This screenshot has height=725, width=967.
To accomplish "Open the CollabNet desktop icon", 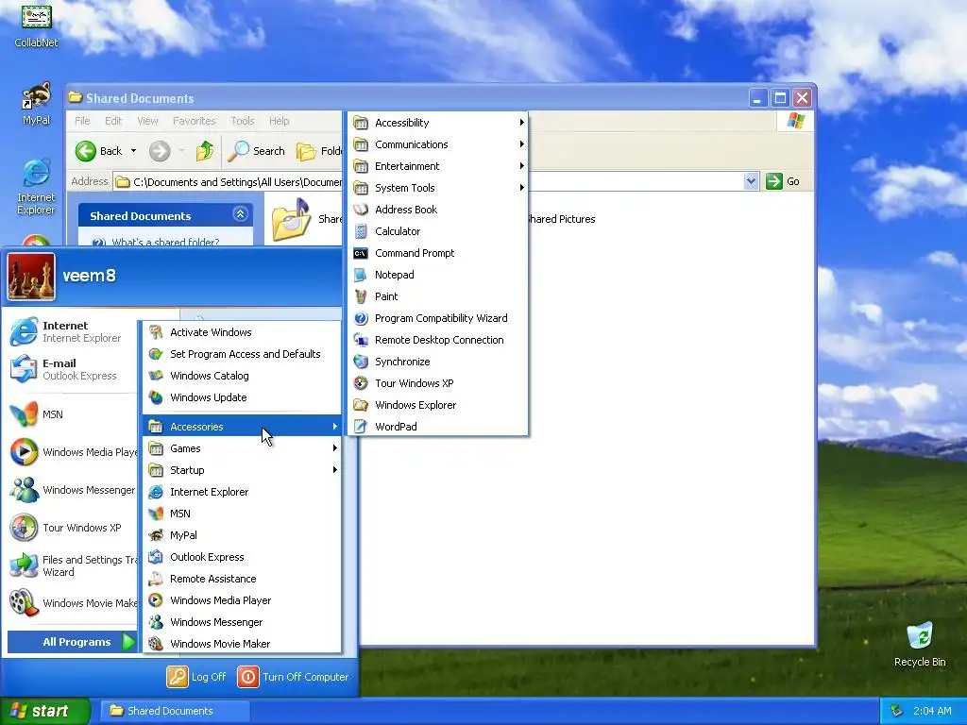I will point(37,25).
